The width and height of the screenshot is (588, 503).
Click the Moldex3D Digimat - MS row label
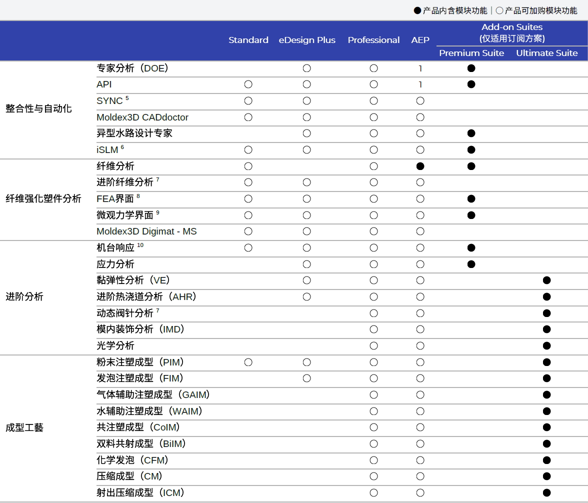pos(146,231)
